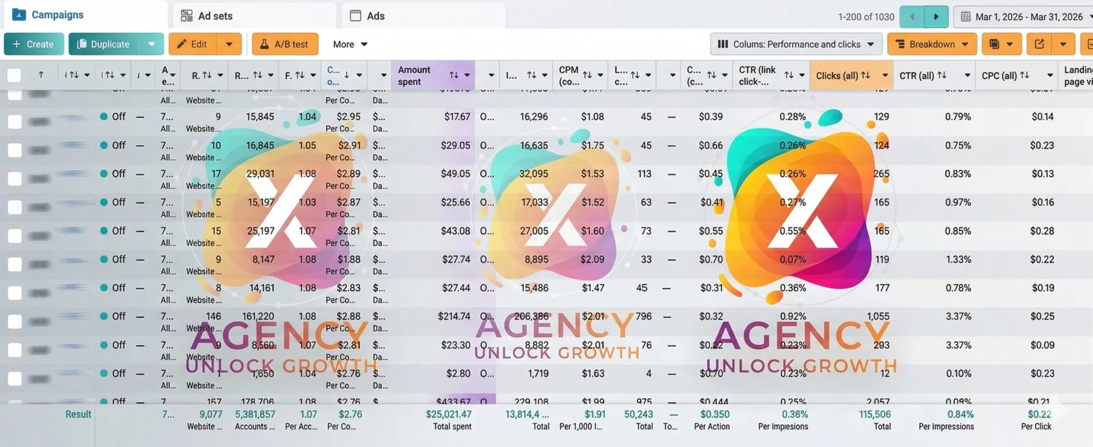Image resolution: width=1093 pixels, height=447 pixels.
Task: Open the Duplicate button dropdown arrow
Action: pos(151,44)
